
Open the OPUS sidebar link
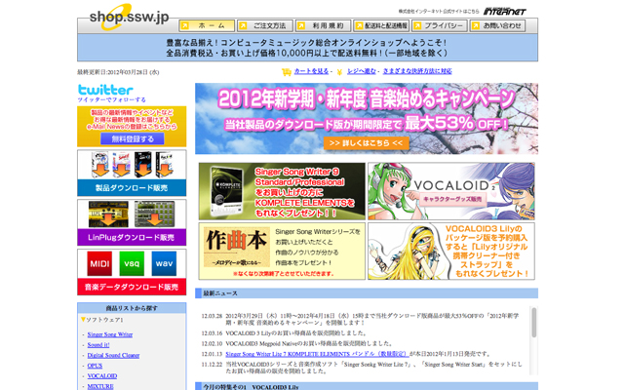pos(95,366)
